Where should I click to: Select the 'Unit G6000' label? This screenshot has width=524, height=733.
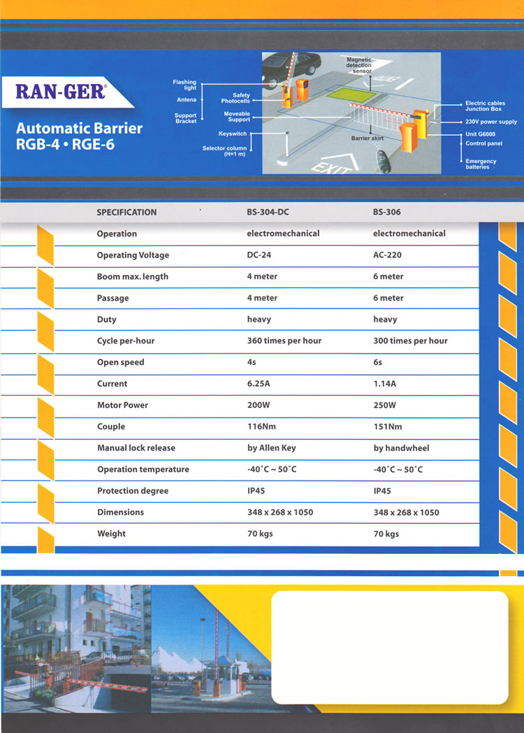(x=480, y=134)
